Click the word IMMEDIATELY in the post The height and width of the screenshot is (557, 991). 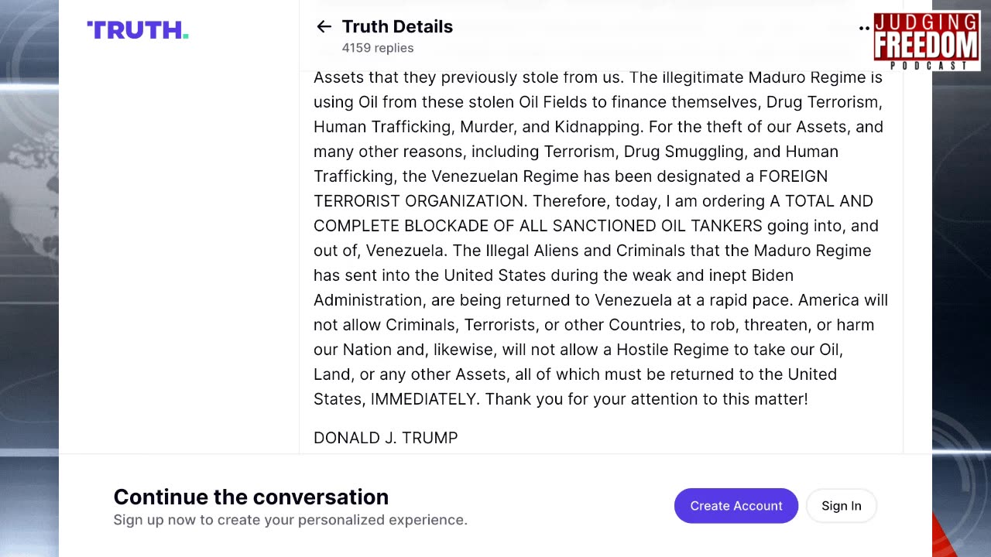pos(423,399)
